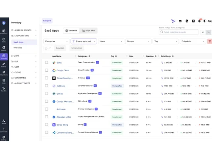Set page size to 10
Image resolution: width=212 pixels, height=159 pixels.
click(x=203, y=32)
